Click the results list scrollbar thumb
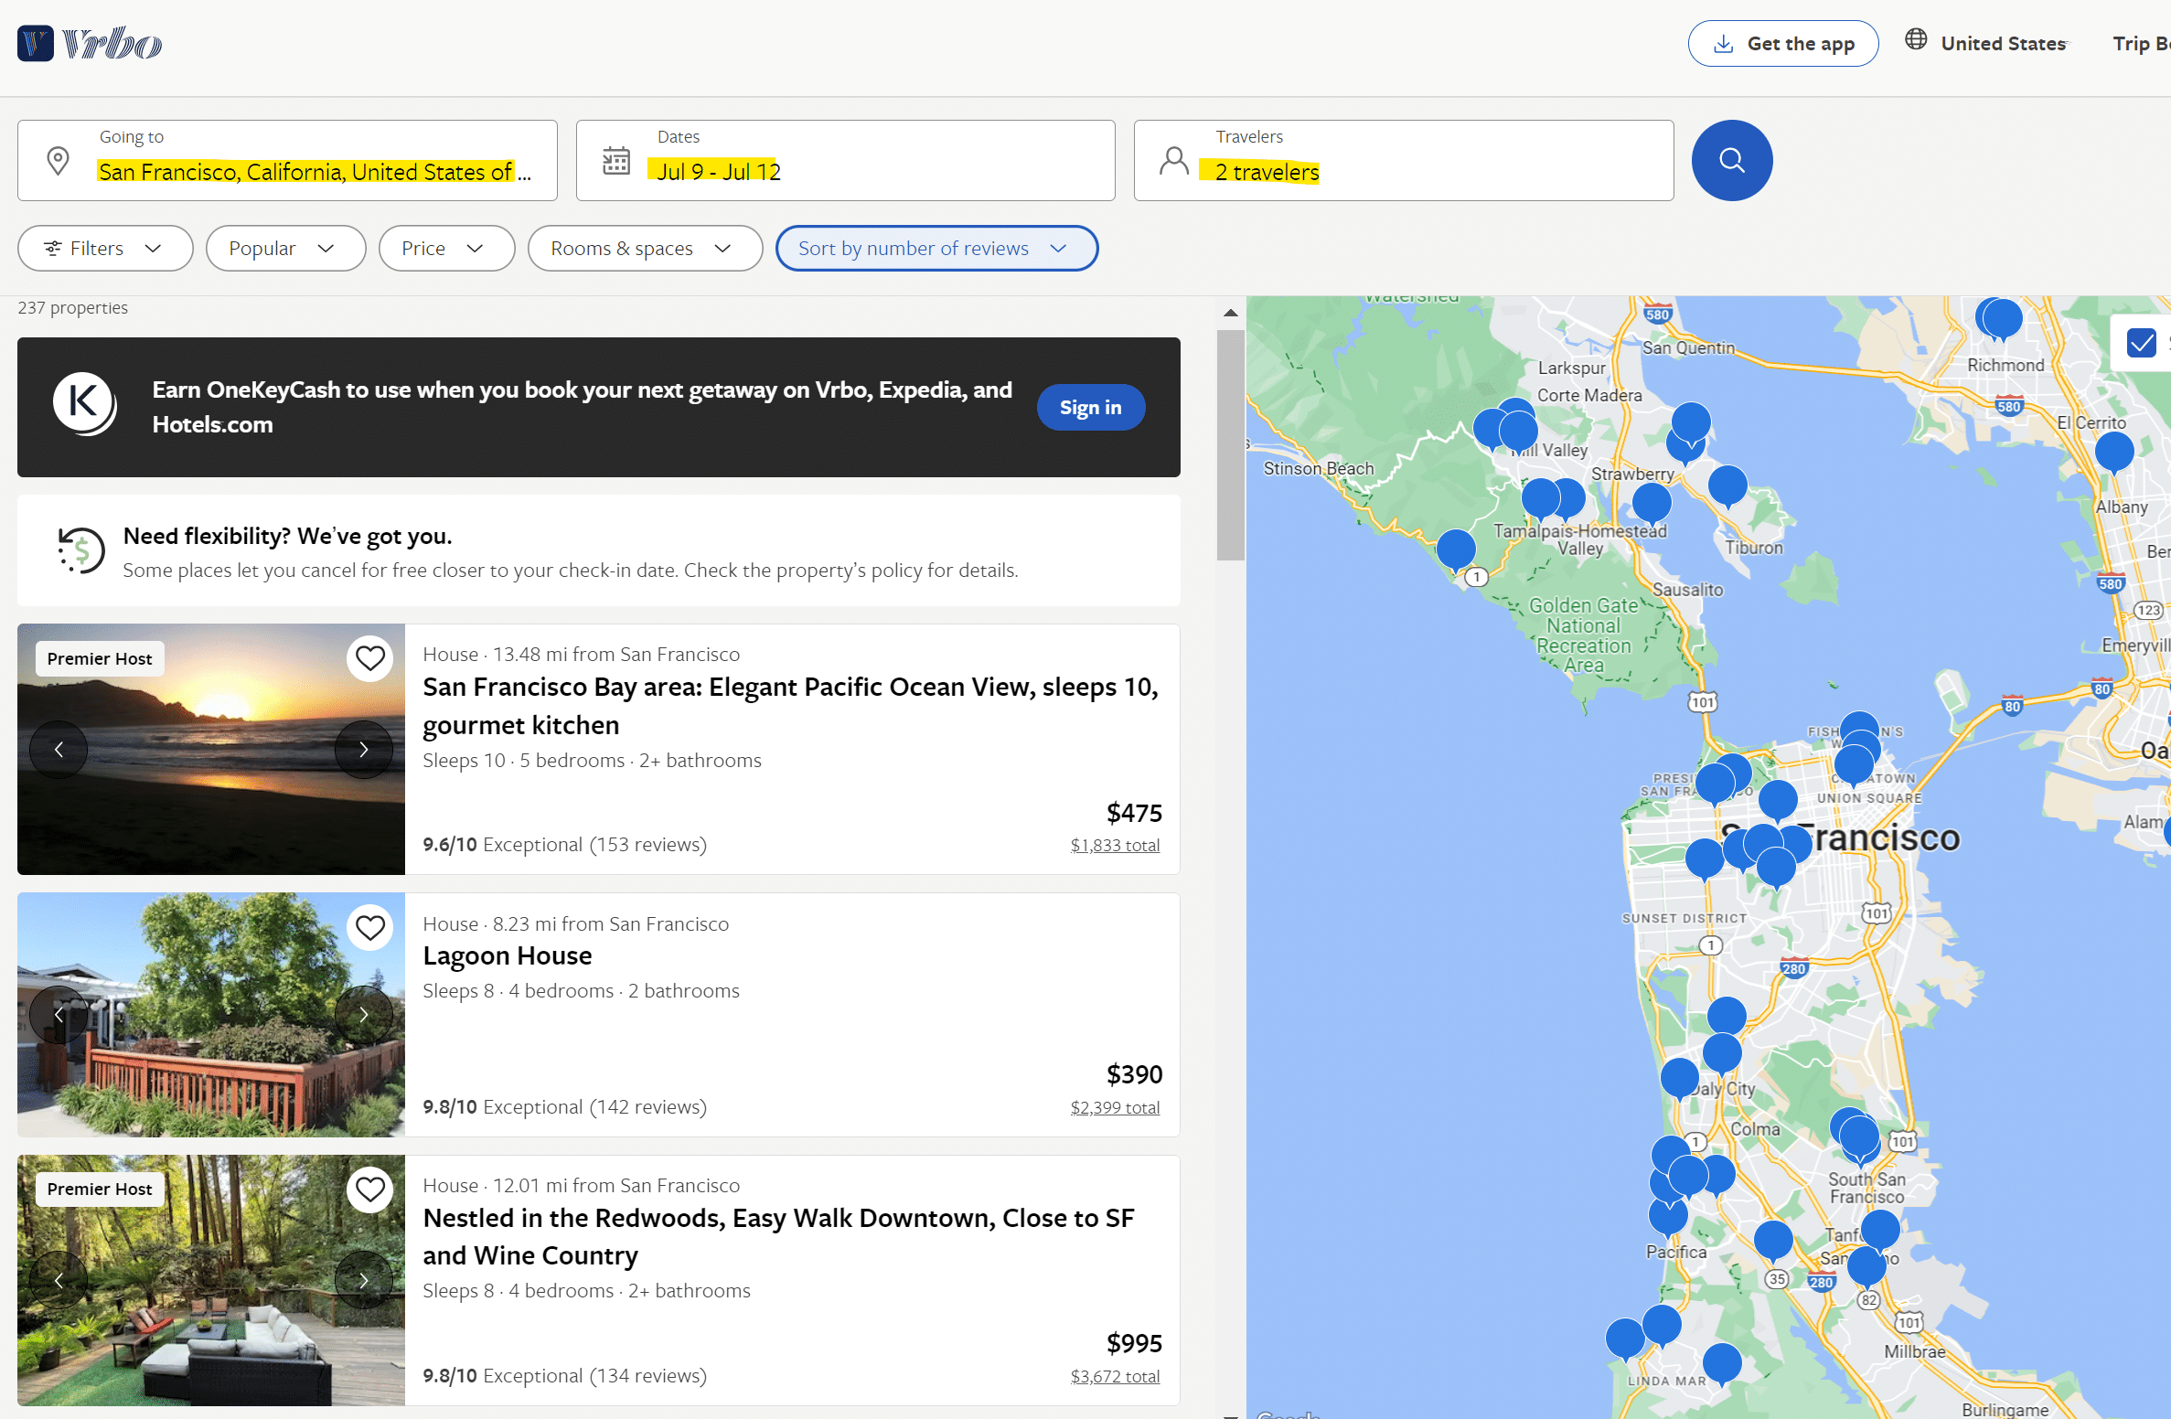The height and width of the screenshot is (1419, 2171). [x=1230, y=443]
